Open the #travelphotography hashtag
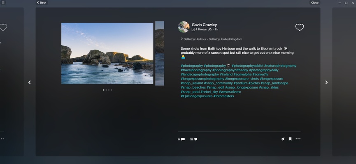This screenshot has height=164, width=356. (196, 70)
